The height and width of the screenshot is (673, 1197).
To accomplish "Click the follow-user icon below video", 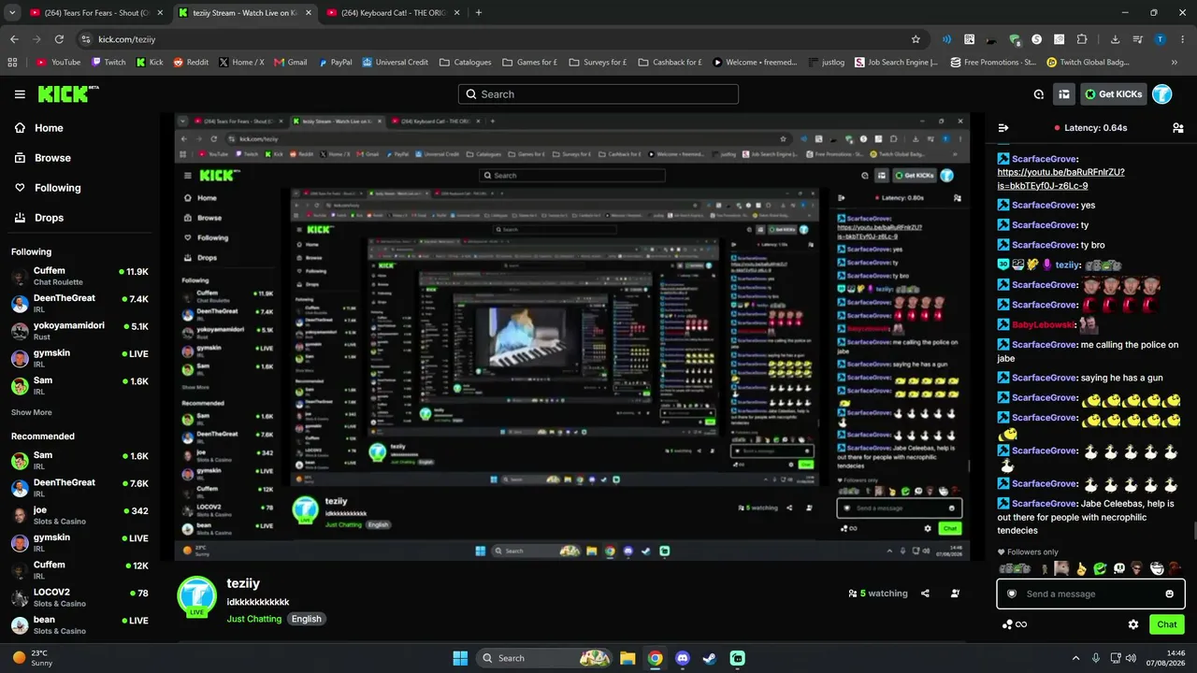I will (x=955, y=594).
